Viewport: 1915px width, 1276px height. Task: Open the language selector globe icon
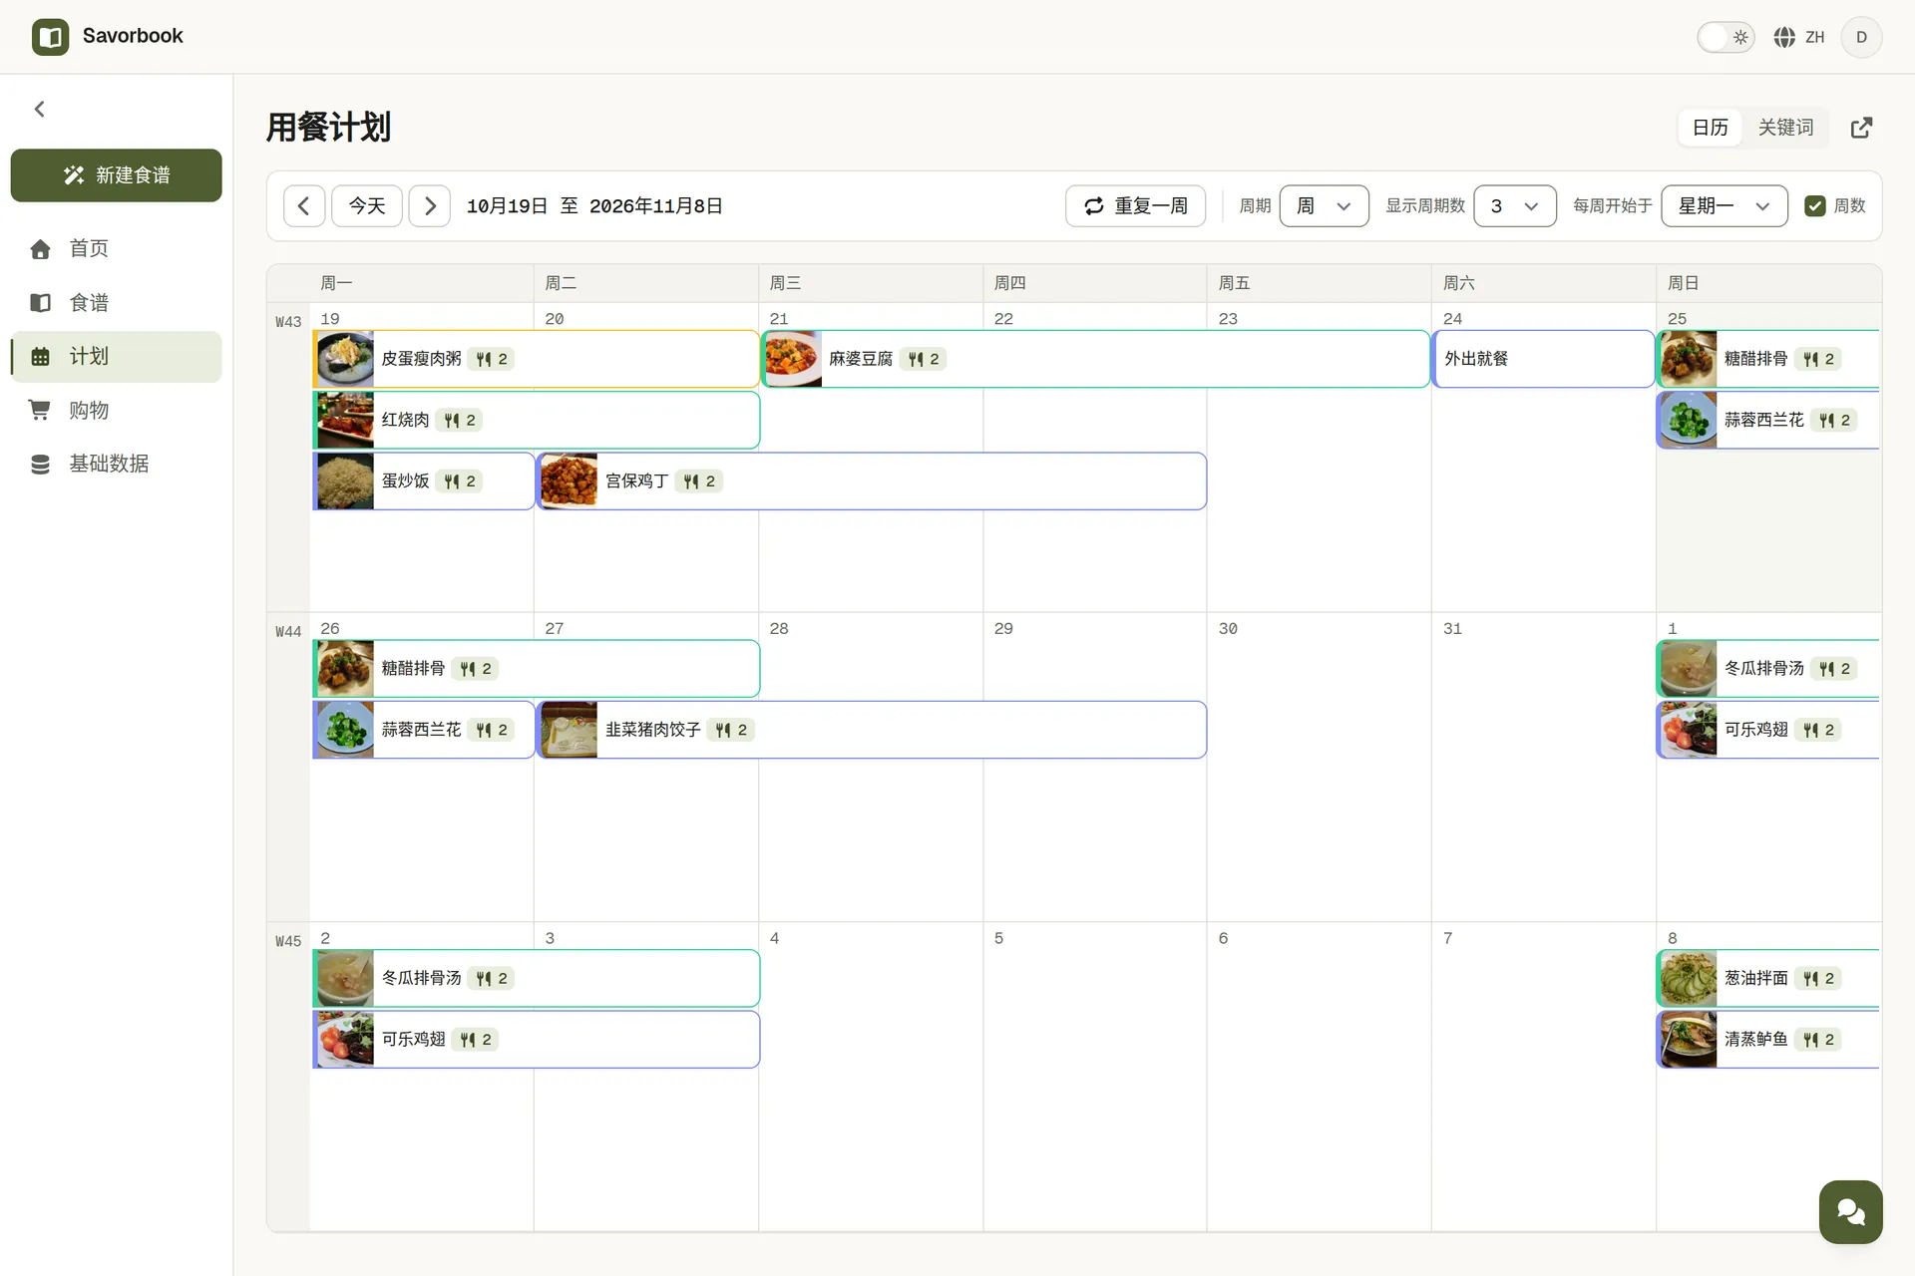1784,37
